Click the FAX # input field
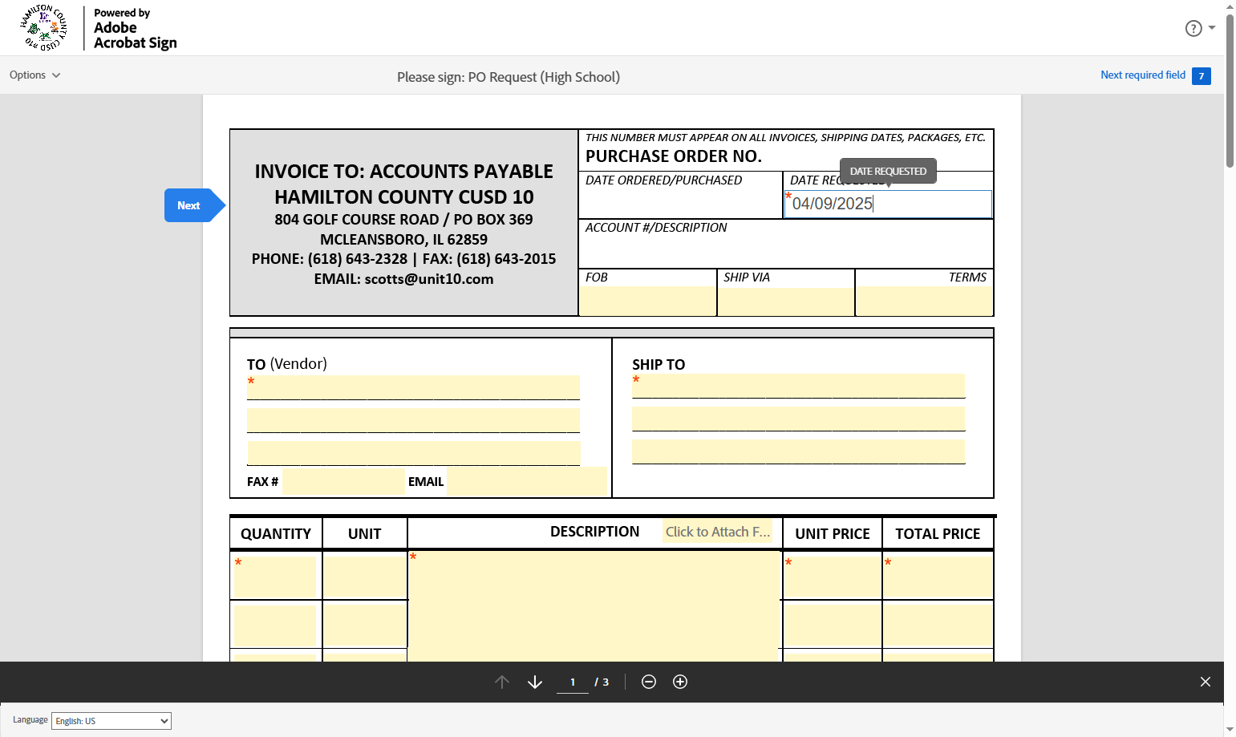 click(343, 482)
